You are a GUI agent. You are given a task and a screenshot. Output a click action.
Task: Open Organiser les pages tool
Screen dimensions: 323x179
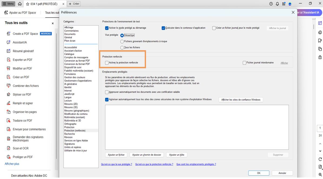point(21,112)
